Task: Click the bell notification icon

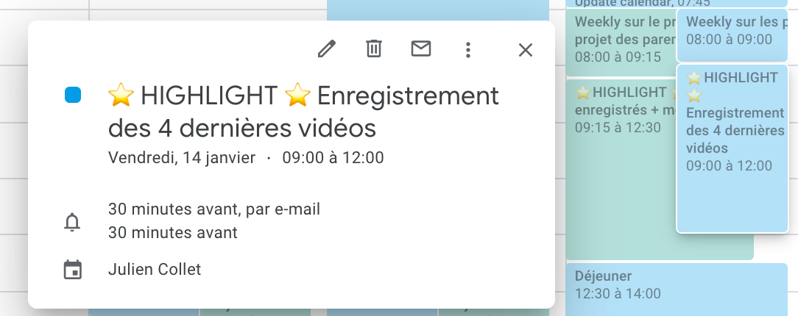Action: [x=72, y=222]
